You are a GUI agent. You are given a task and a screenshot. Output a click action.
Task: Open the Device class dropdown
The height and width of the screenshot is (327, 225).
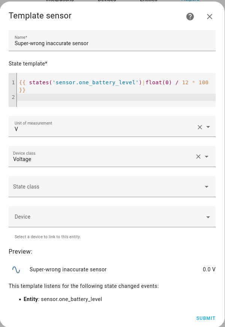pyautogui.click(x=207, y=156)
